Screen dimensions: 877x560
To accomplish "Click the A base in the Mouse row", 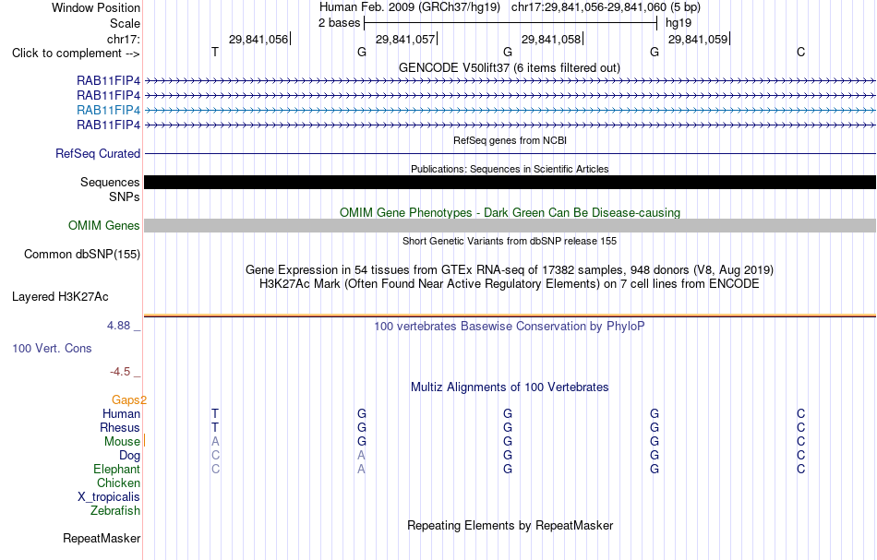I will [215, 442].
